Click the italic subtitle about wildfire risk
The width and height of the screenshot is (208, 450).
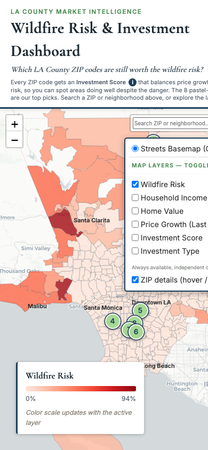point(107,69)
